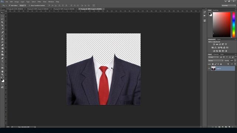The width and height of the screenshot is (237, 133).
Task: Select the Rectangular Marquee tool
Action: pos(2,16)
